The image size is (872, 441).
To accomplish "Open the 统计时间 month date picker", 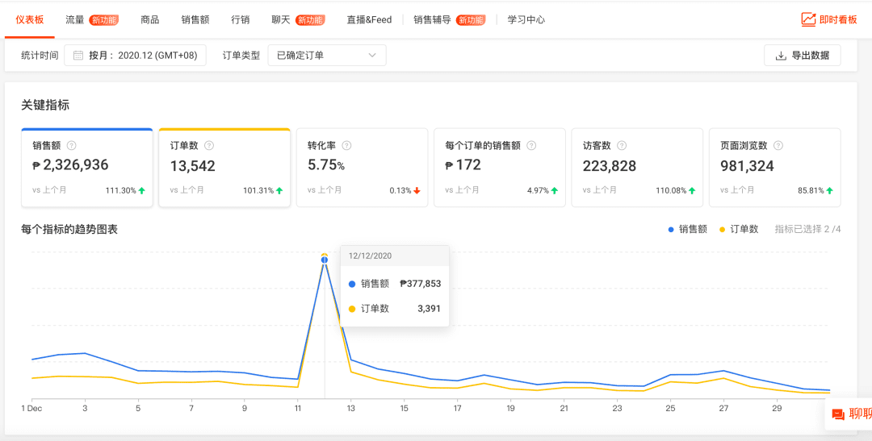I will click(135, 56).
